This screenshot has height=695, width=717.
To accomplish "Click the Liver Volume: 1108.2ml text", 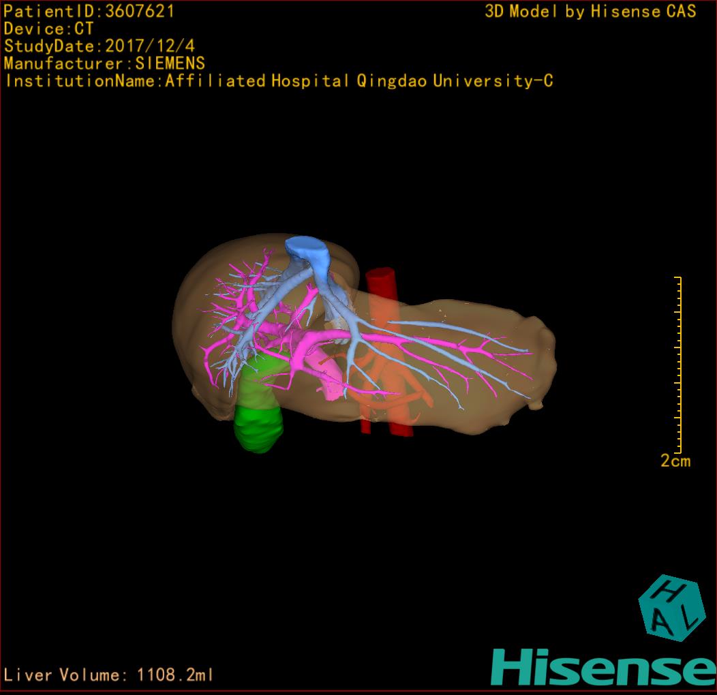I will click(x=108, y=675).
